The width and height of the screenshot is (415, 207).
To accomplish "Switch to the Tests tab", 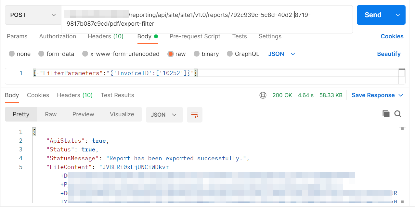I will point(240,36).
